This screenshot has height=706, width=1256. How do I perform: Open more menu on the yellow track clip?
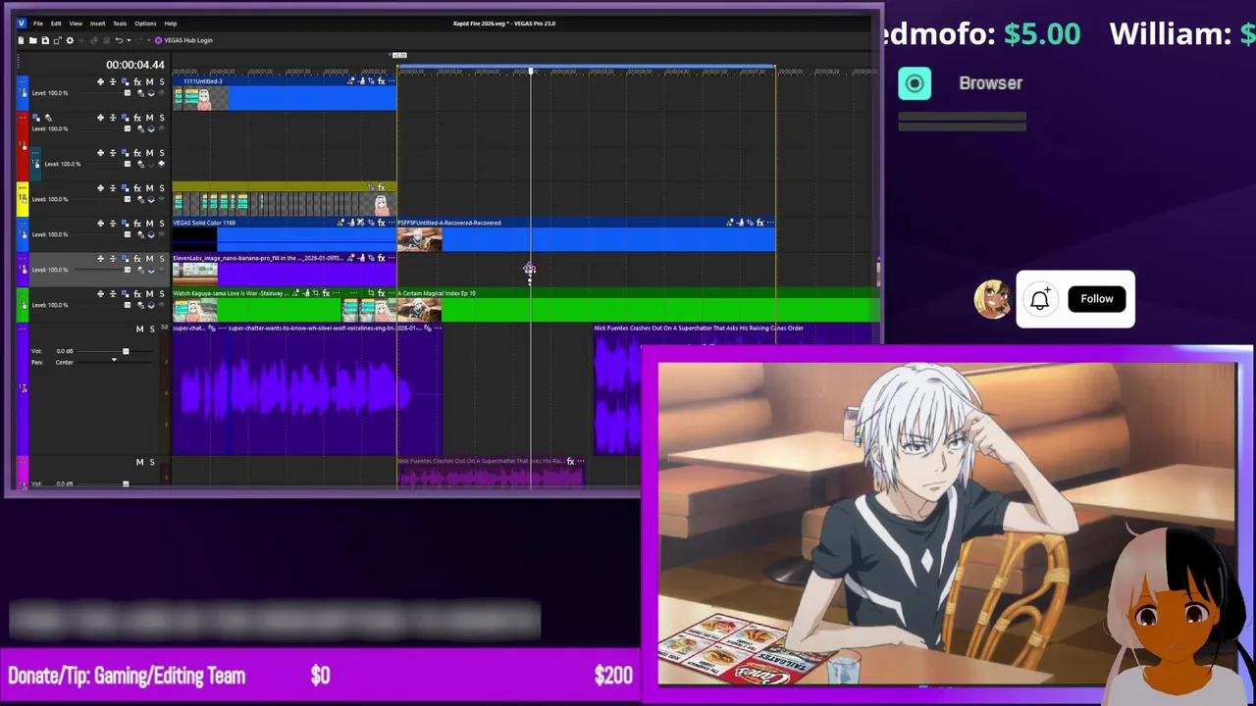[x=392, y=186]
